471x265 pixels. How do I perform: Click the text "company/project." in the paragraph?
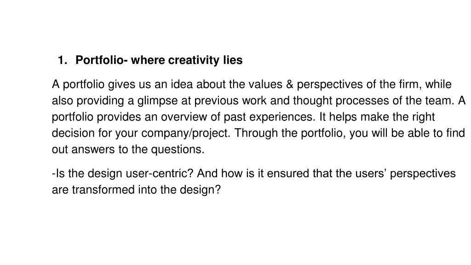click(x=186, y=133)
